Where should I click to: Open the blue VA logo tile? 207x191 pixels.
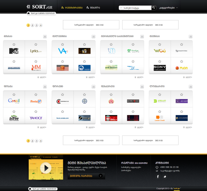pos(63,51)
